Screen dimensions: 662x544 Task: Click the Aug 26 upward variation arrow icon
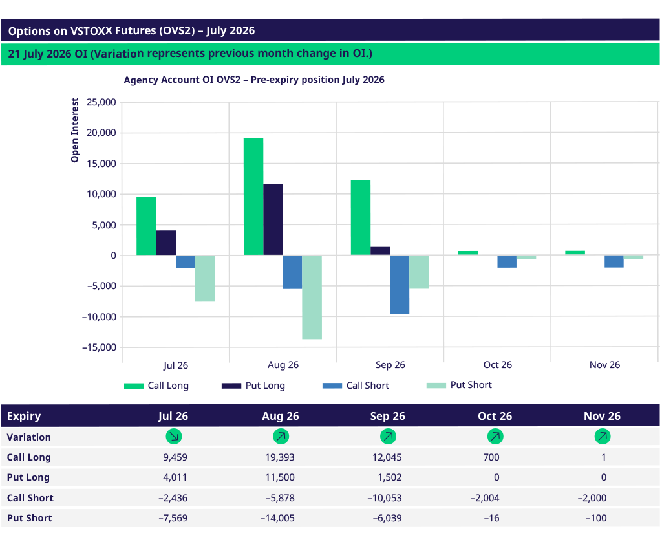tap(281, 436)
